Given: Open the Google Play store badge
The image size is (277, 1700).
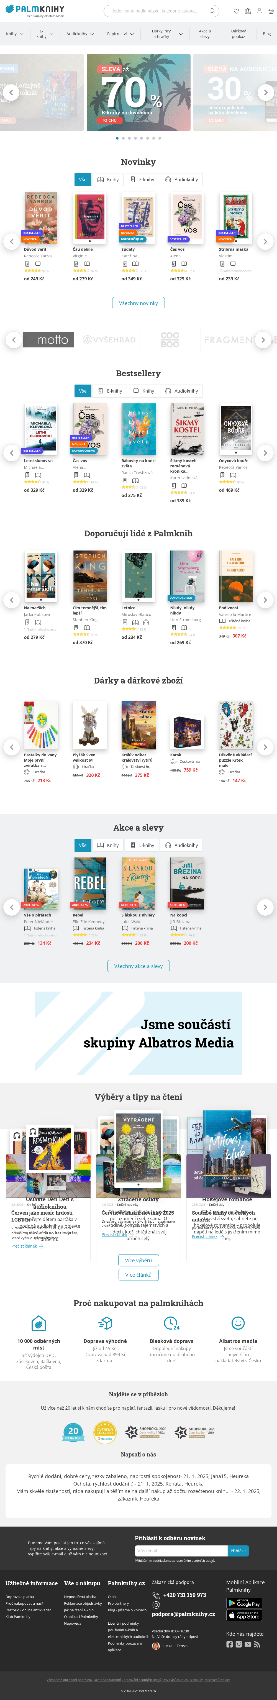Looking at the screenshot, I should point(244,1603).
